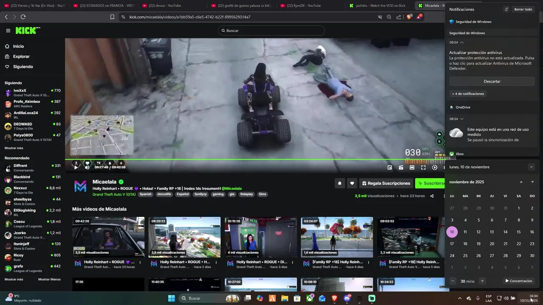Go to Inicio in Kick sidebar
This screenshot has width=543, height=305.
pos(18,46)
